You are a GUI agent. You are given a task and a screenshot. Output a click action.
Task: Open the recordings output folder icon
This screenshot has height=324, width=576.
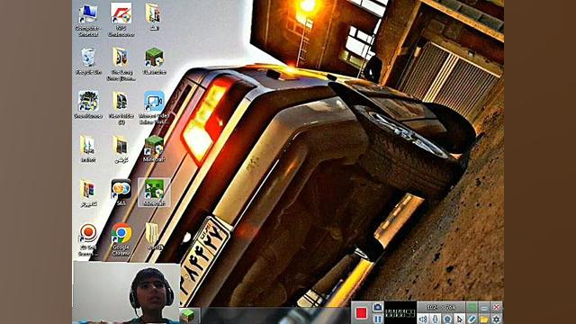tap(484, 319)
